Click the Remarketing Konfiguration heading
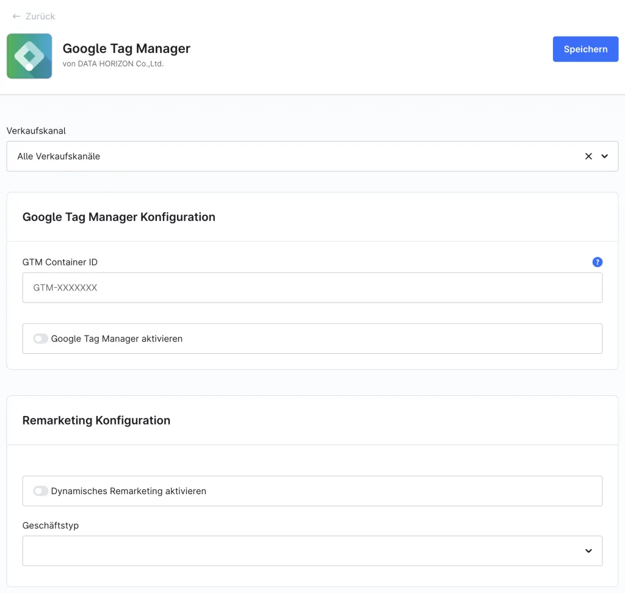Image resolution: width=625 pixels, height=593 pixels. [x=96, y=420]
